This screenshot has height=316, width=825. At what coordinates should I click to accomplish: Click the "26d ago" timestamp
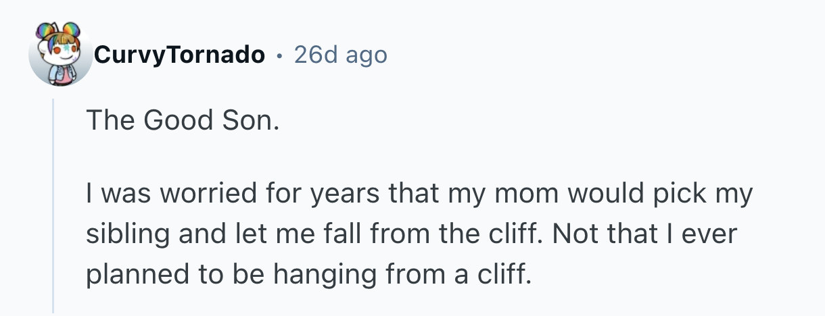tap(340, 55)
